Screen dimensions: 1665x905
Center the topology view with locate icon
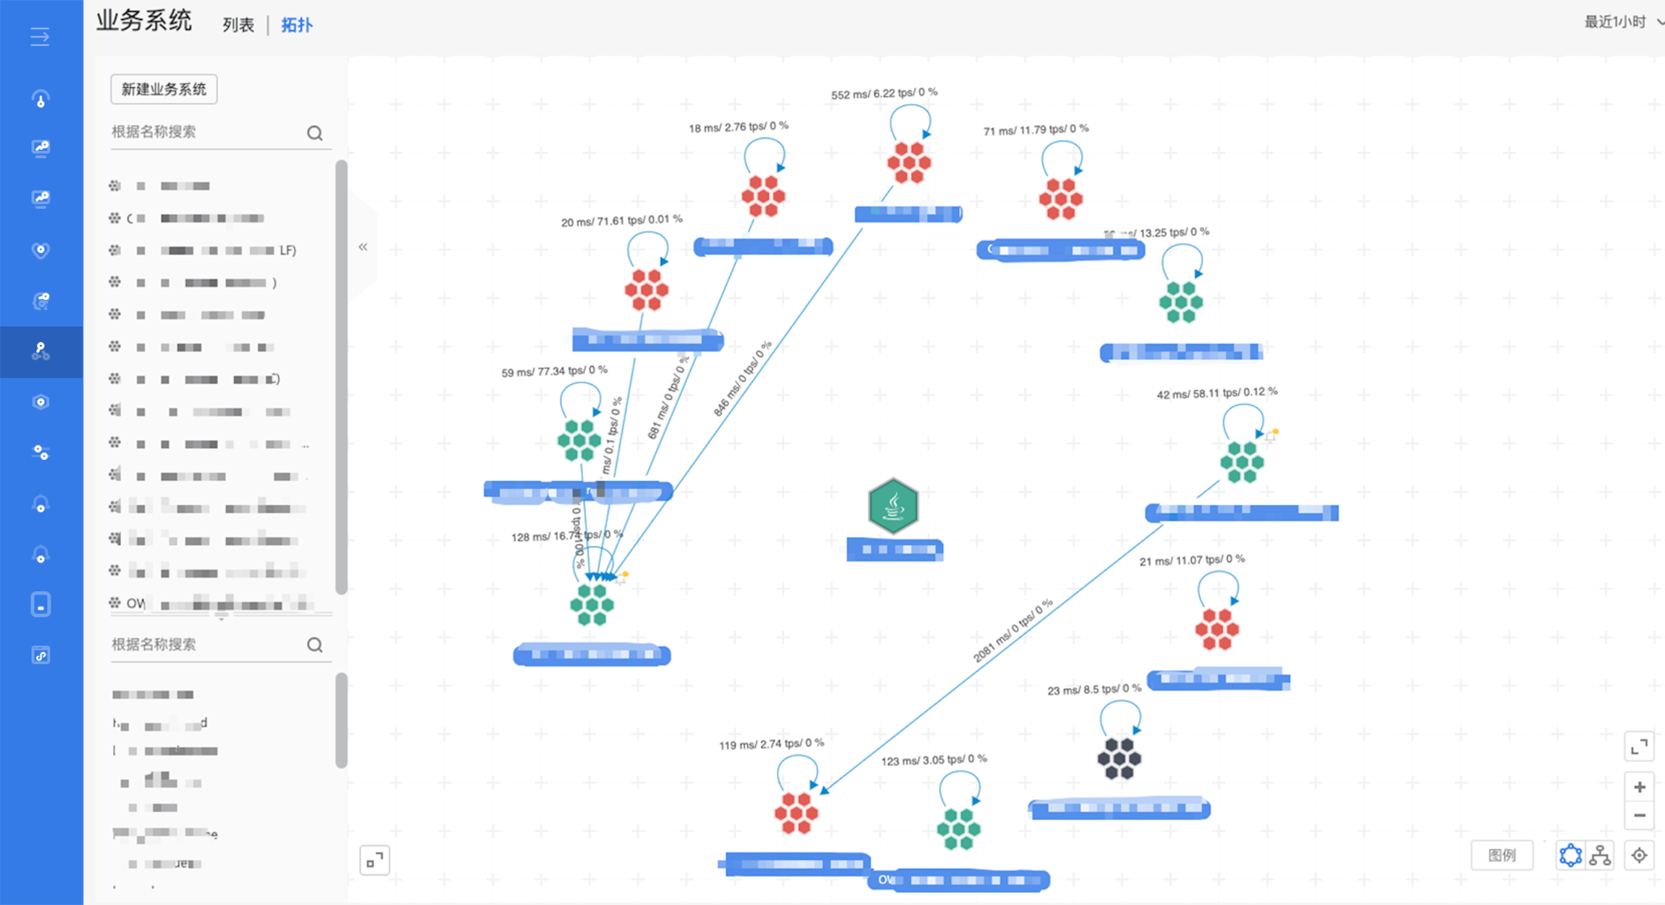coord(1639,856)
